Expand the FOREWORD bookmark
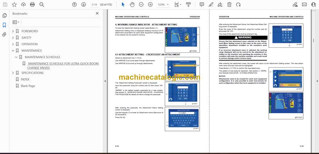 click(x=13, y=31)
